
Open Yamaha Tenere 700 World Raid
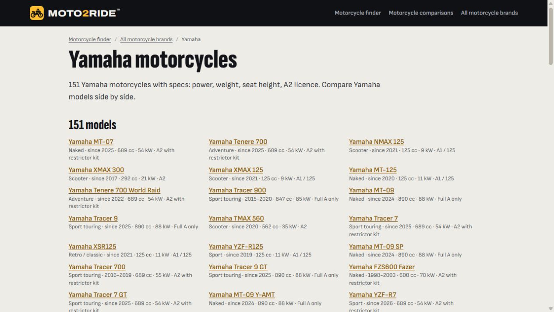[x=114, y=191]
